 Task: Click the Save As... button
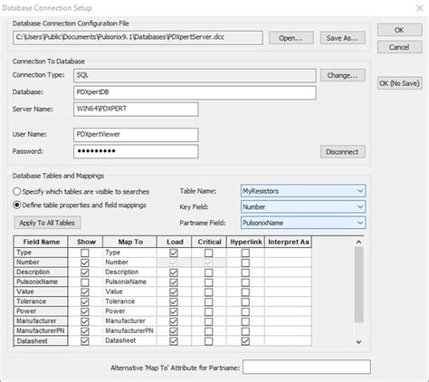pyautogui.click(x=343, y=38)
